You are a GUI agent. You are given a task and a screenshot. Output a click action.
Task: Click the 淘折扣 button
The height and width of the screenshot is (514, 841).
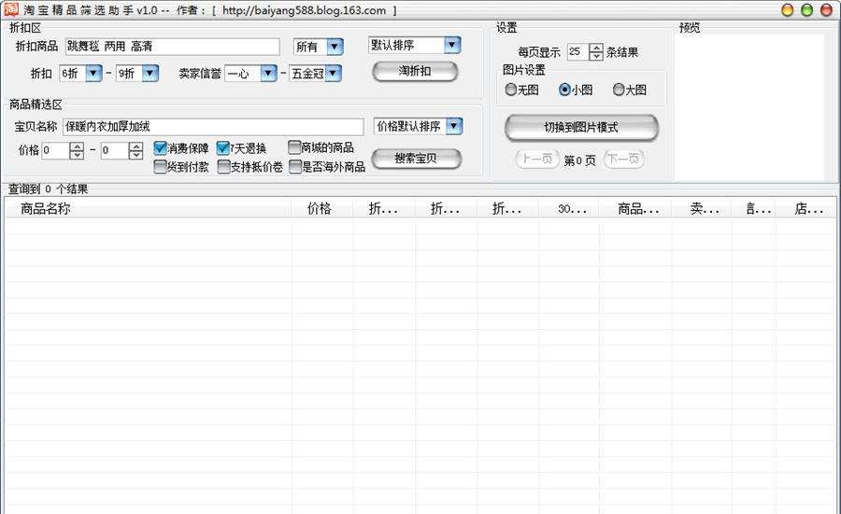pyautogui.click(x=415, y=71)
